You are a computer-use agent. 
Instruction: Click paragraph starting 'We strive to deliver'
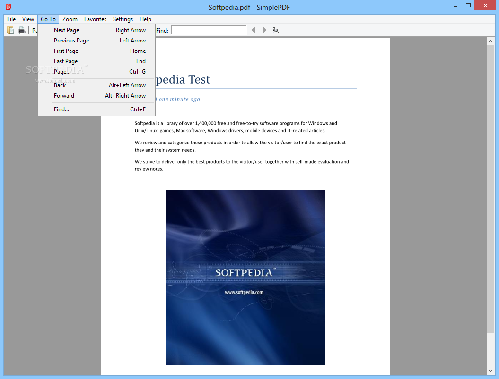click(242, 165)
